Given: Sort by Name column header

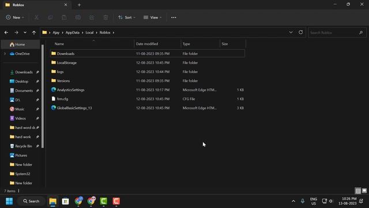Looking at the screenshot, I should tap(93, 44).
